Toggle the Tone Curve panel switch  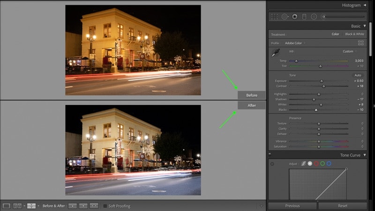pyautogui.click(x=270, y=154)
